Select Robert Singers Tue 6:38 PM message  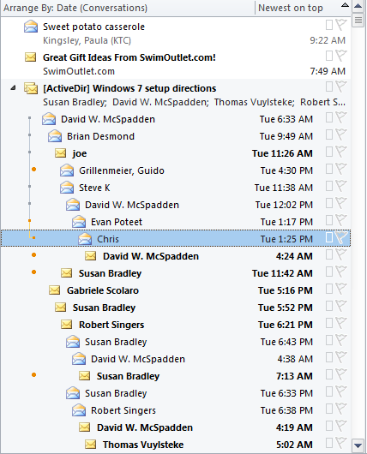[x=176, y=409]
